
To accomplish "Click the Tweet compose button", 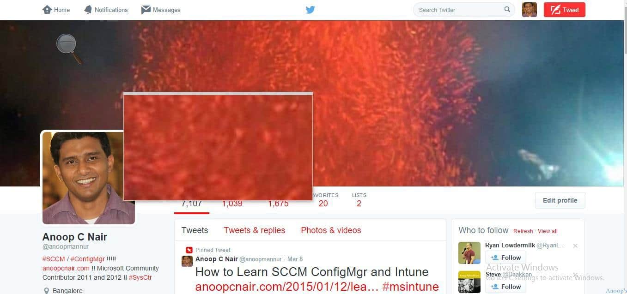I will (565, 10).
